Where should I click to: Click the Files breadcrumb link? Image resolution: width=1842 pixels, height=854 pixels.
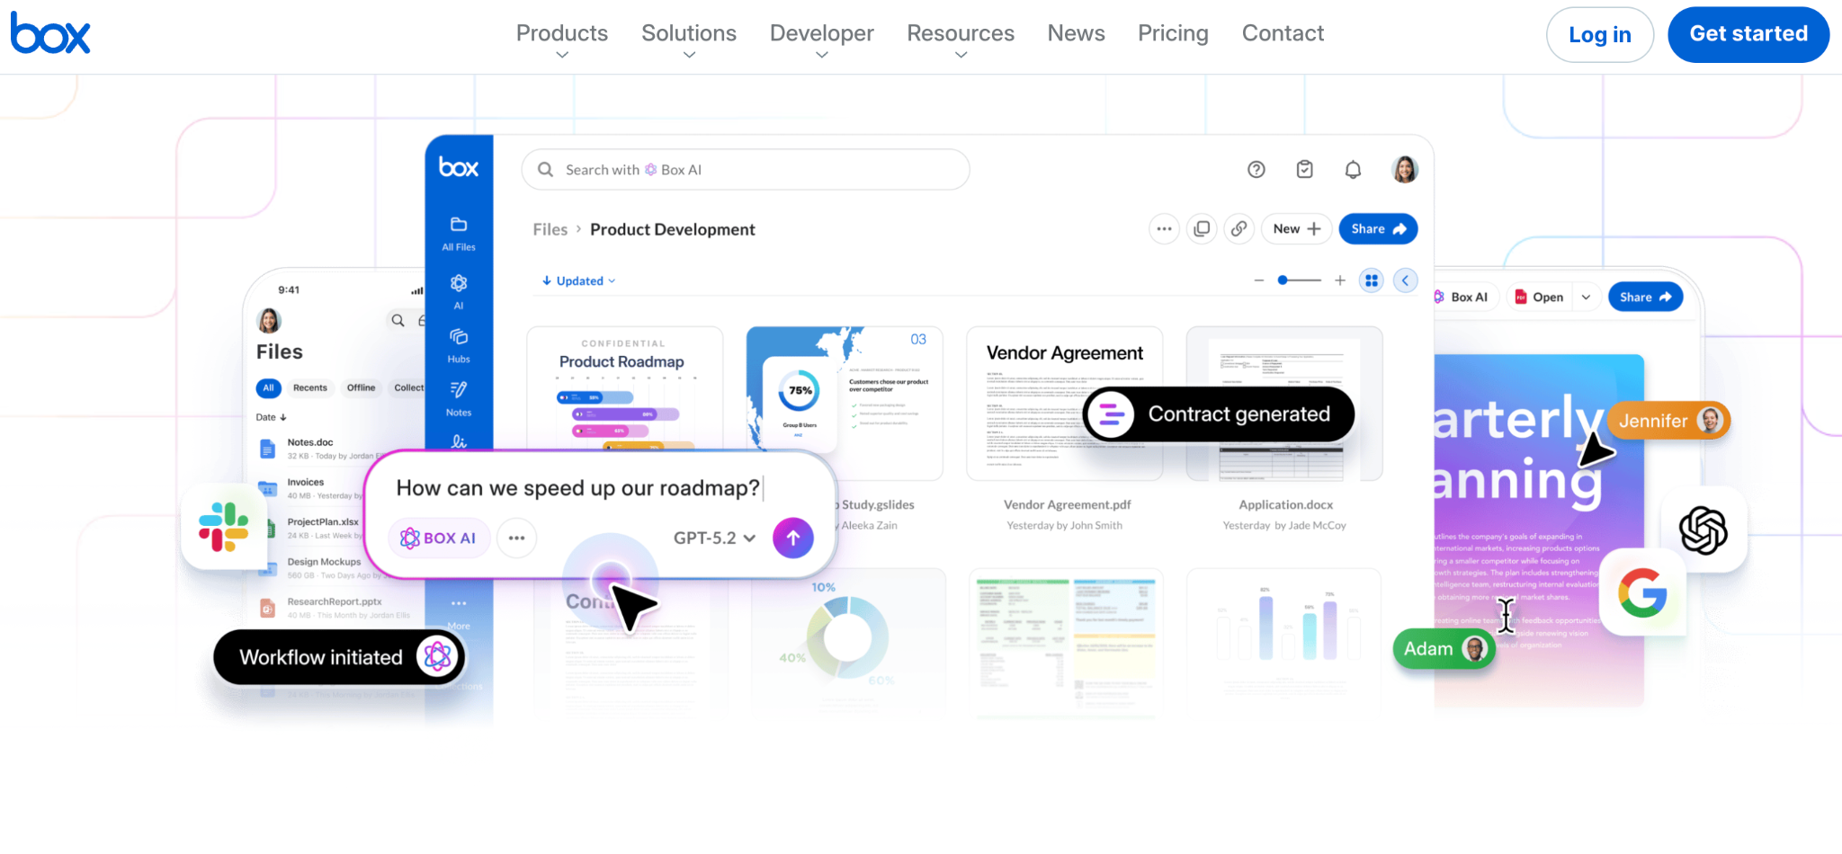coord(550,229)
